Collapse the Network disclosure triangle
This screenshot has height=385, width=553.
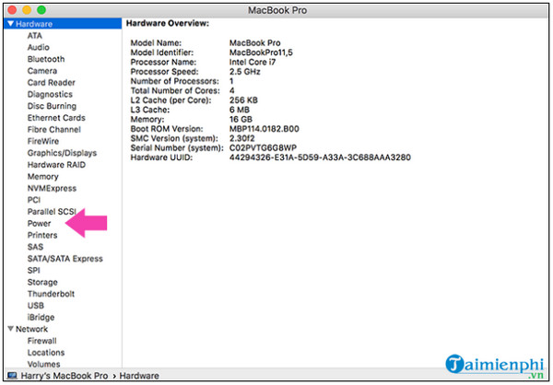click(x=10, y=329)
